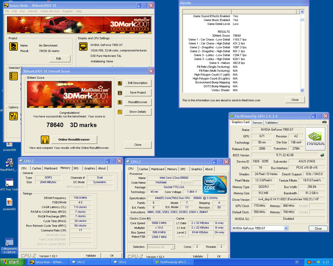
Task: Click Close in the GPU-Z window
Action: point(318,228)
